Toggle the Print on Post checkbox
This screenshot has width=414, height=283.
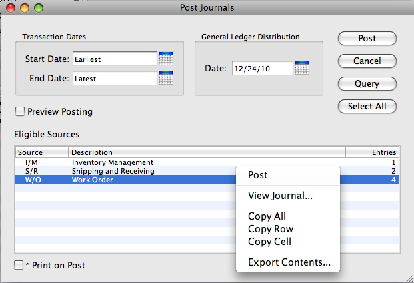(x=19, y=265)
